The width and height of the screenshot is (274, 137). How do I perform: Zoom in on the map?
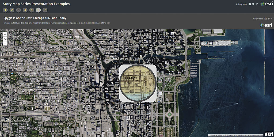(x=5, y=34)
